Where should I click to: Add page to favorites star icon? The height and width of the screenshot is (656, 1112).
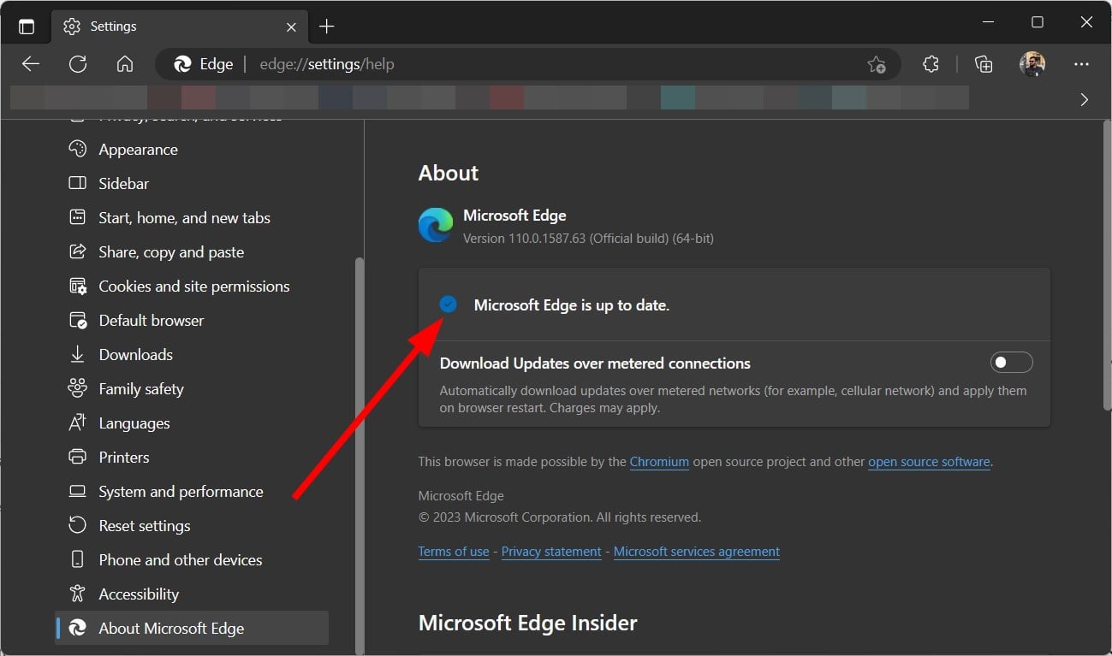coord(876,64)
